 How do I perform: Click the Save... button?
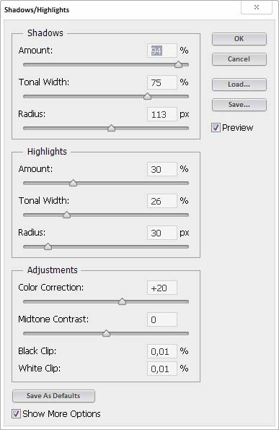point(239,105)
